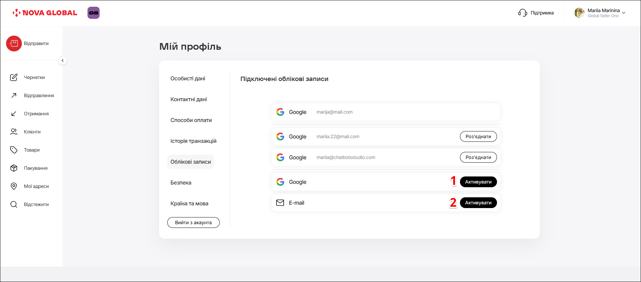The height and width of the screenshot is (282, 641).
Task: Switch to Особисті дані tab
Action: coord(188,79)
